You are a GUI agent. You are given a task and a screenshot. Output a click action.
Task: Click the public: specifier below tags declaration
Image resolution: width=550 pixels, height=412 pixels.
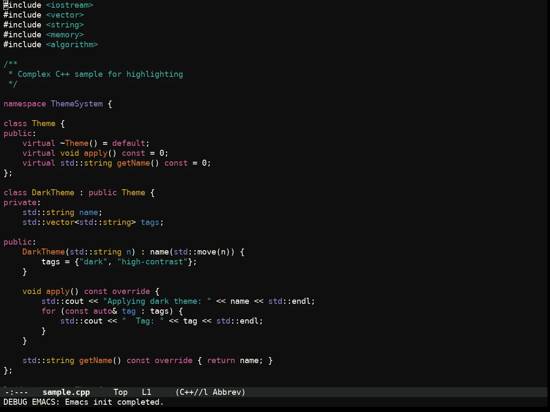(20, 242)
